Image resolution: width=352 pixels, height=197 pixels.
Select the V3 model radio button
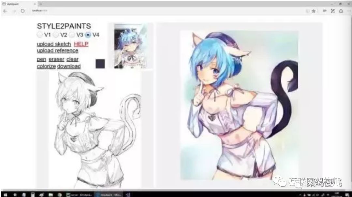click(72, 35)
